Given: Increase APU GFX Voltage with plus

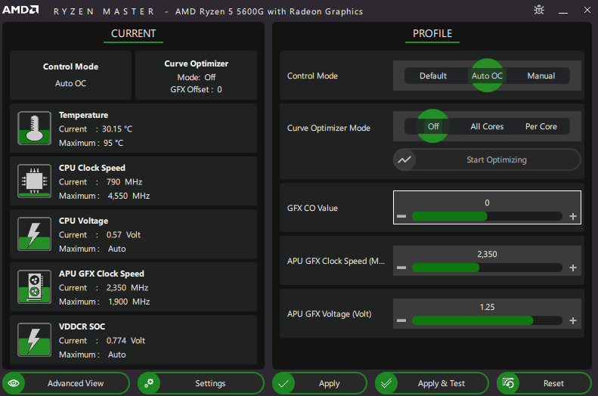Looking at the screenshot, I should point(573,320).
